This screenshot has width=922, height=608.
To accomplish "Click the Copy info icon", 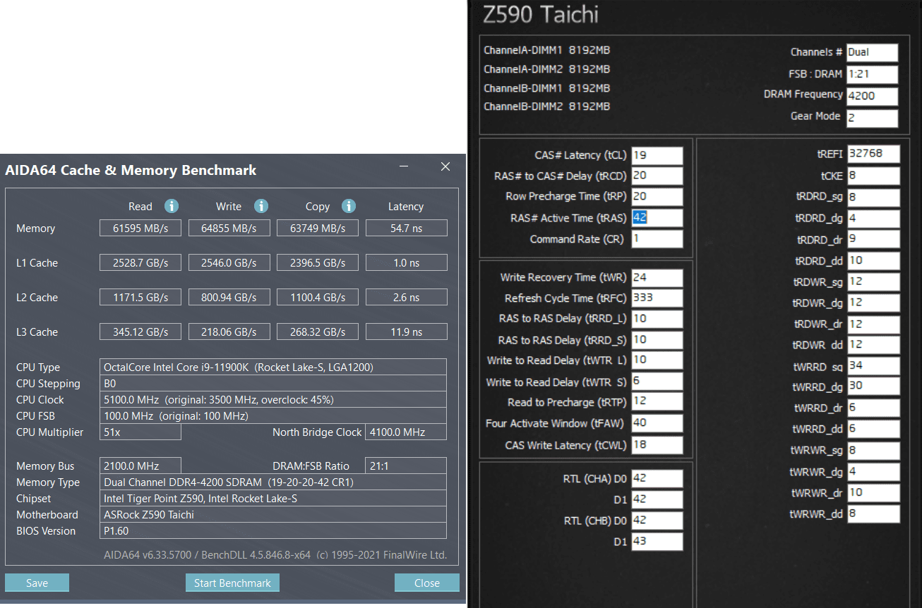I will tap(348, 206).
